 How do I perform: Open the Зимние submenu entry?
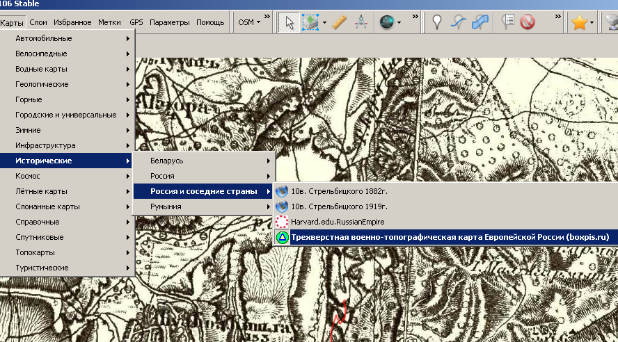67,130
